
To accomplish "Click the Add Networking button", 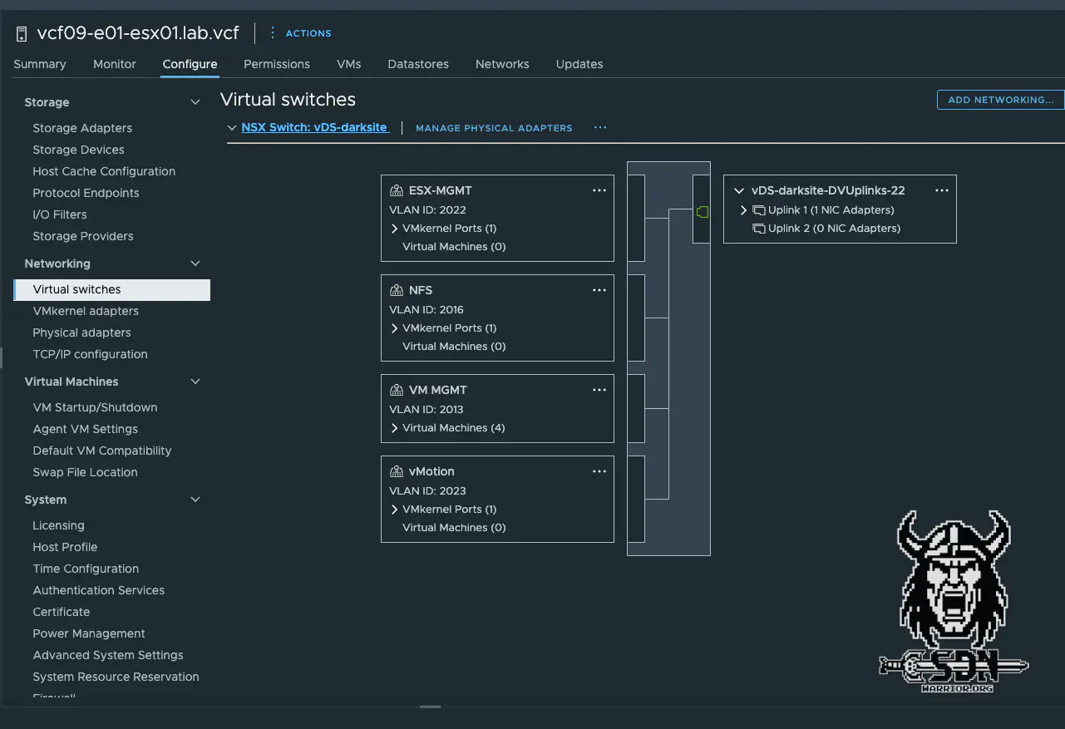I will coord(1000,100).
